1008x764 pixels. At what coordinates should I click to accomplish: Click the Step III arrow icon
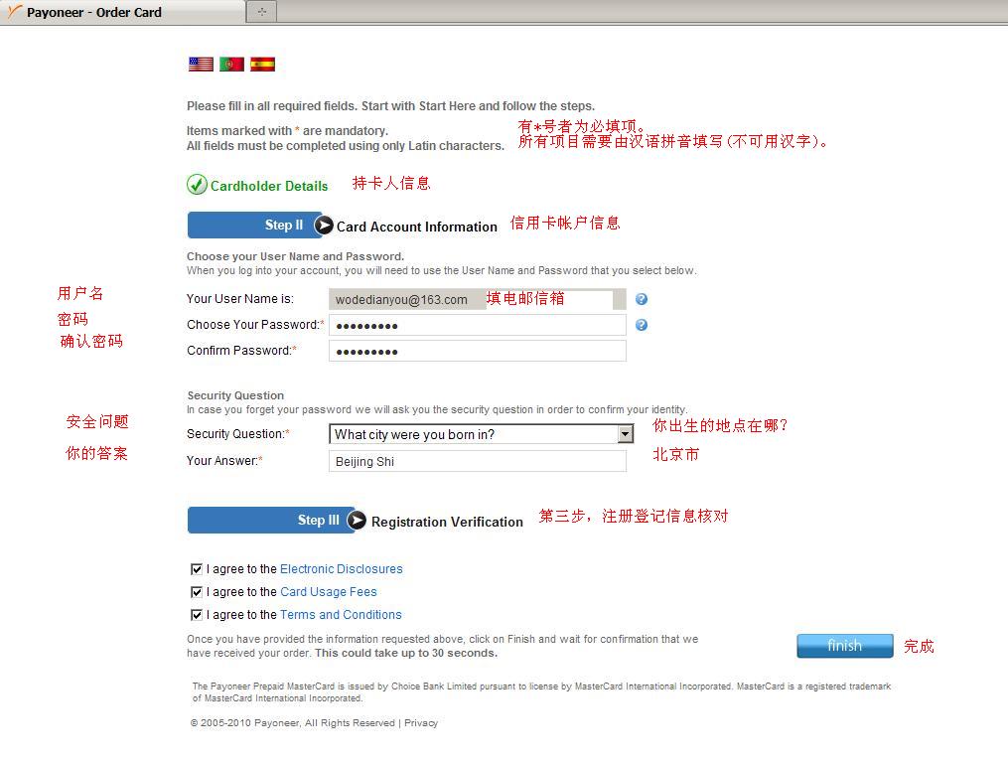pyautogui.click(x=357, y=520)
